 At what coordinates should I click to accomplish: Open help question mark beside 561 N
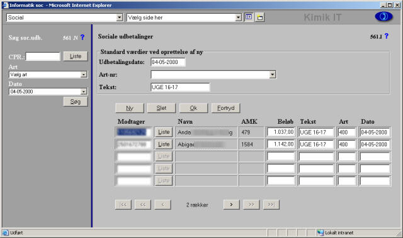[x=82, y=38]
